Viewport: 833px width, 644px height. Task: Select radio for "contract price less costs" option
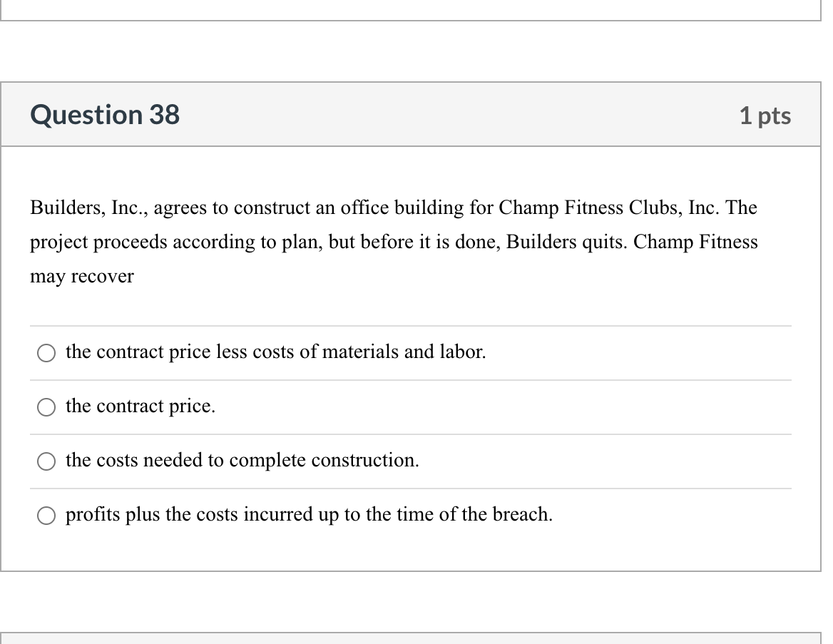pos(46,352)
